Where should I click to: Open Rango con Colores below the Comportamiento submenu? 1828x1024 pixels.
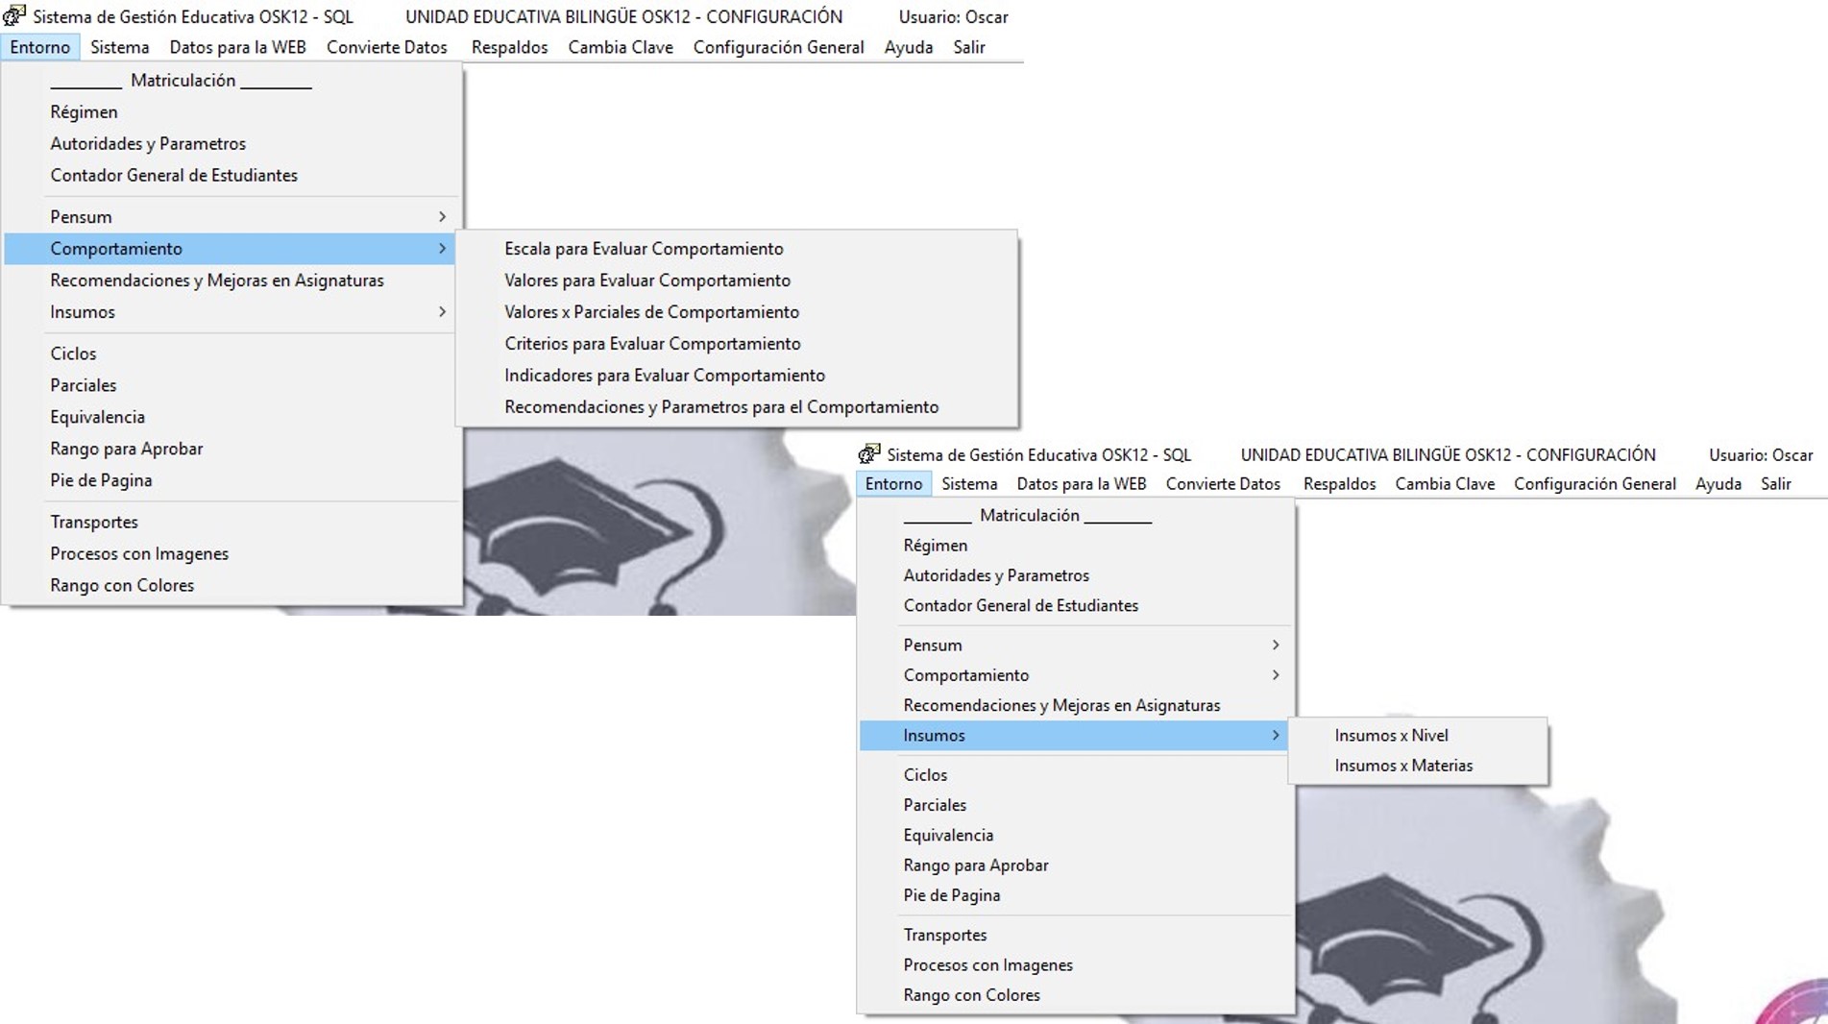click(122, 586)
